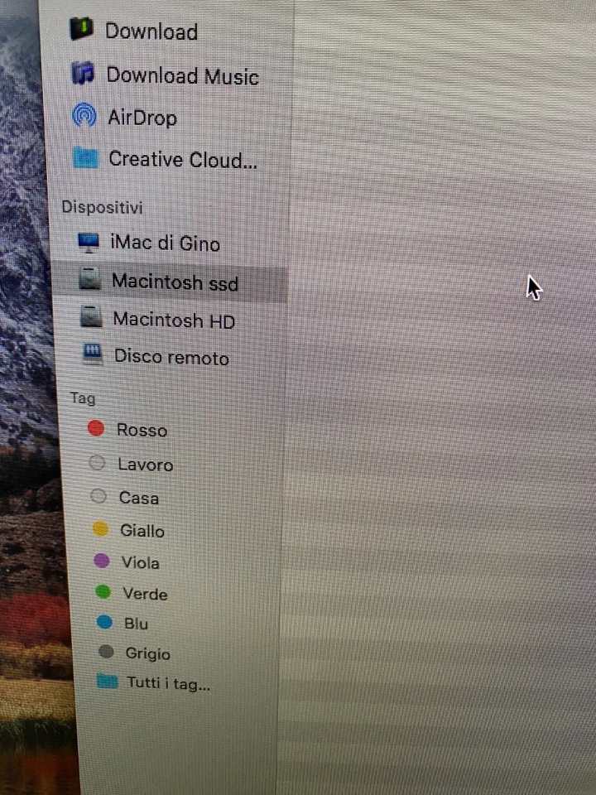596x795 pixels.
Task: Click the AirDrop radar icon
Action: [x=84, y=115]
